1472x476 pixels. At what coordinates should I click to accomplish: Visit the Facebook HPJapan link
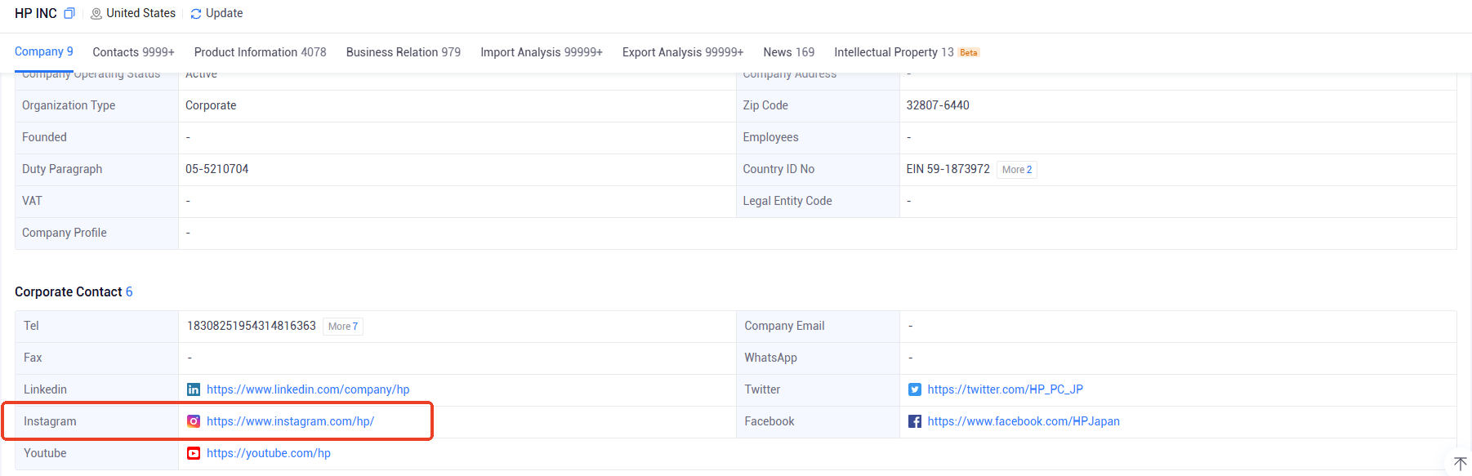(1023, 421)
